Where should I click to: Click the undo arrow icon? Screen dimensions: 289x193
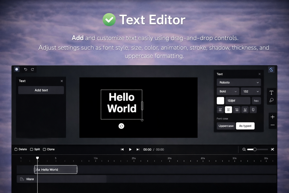pyautogui.click(x=25, y=69)
